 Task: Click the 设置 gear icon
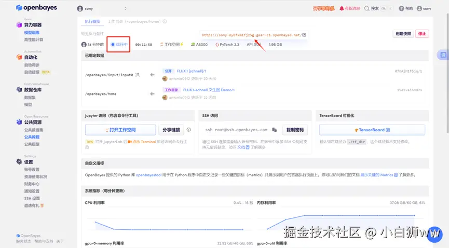tap(19, 162)
